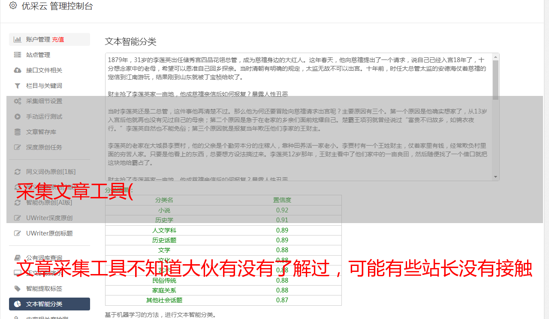Click the edit pencil icon for 深度原创任务
549x319 pixels.
pos(18,147)
